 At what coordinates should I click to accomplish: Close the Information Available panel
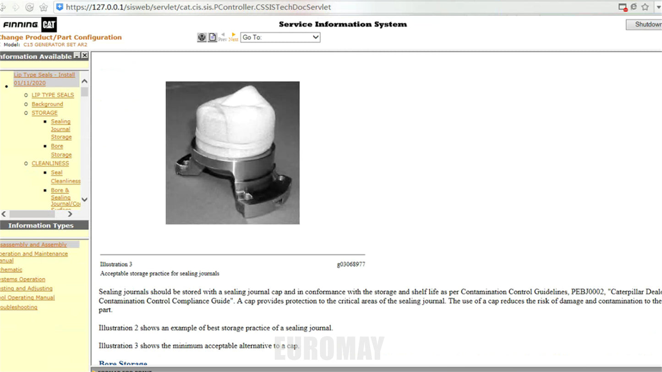(x=85, y=55)
